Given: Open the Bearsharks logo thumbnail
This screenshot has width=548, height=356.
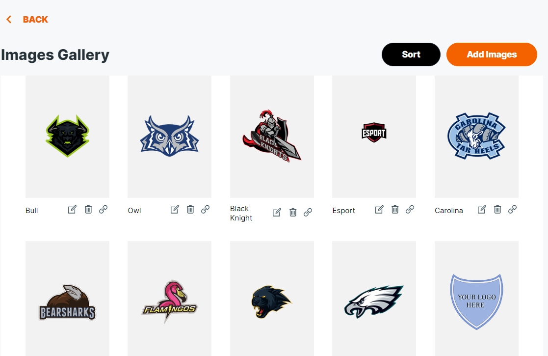Looking at the screenshot, I should (x=67, y=298).
